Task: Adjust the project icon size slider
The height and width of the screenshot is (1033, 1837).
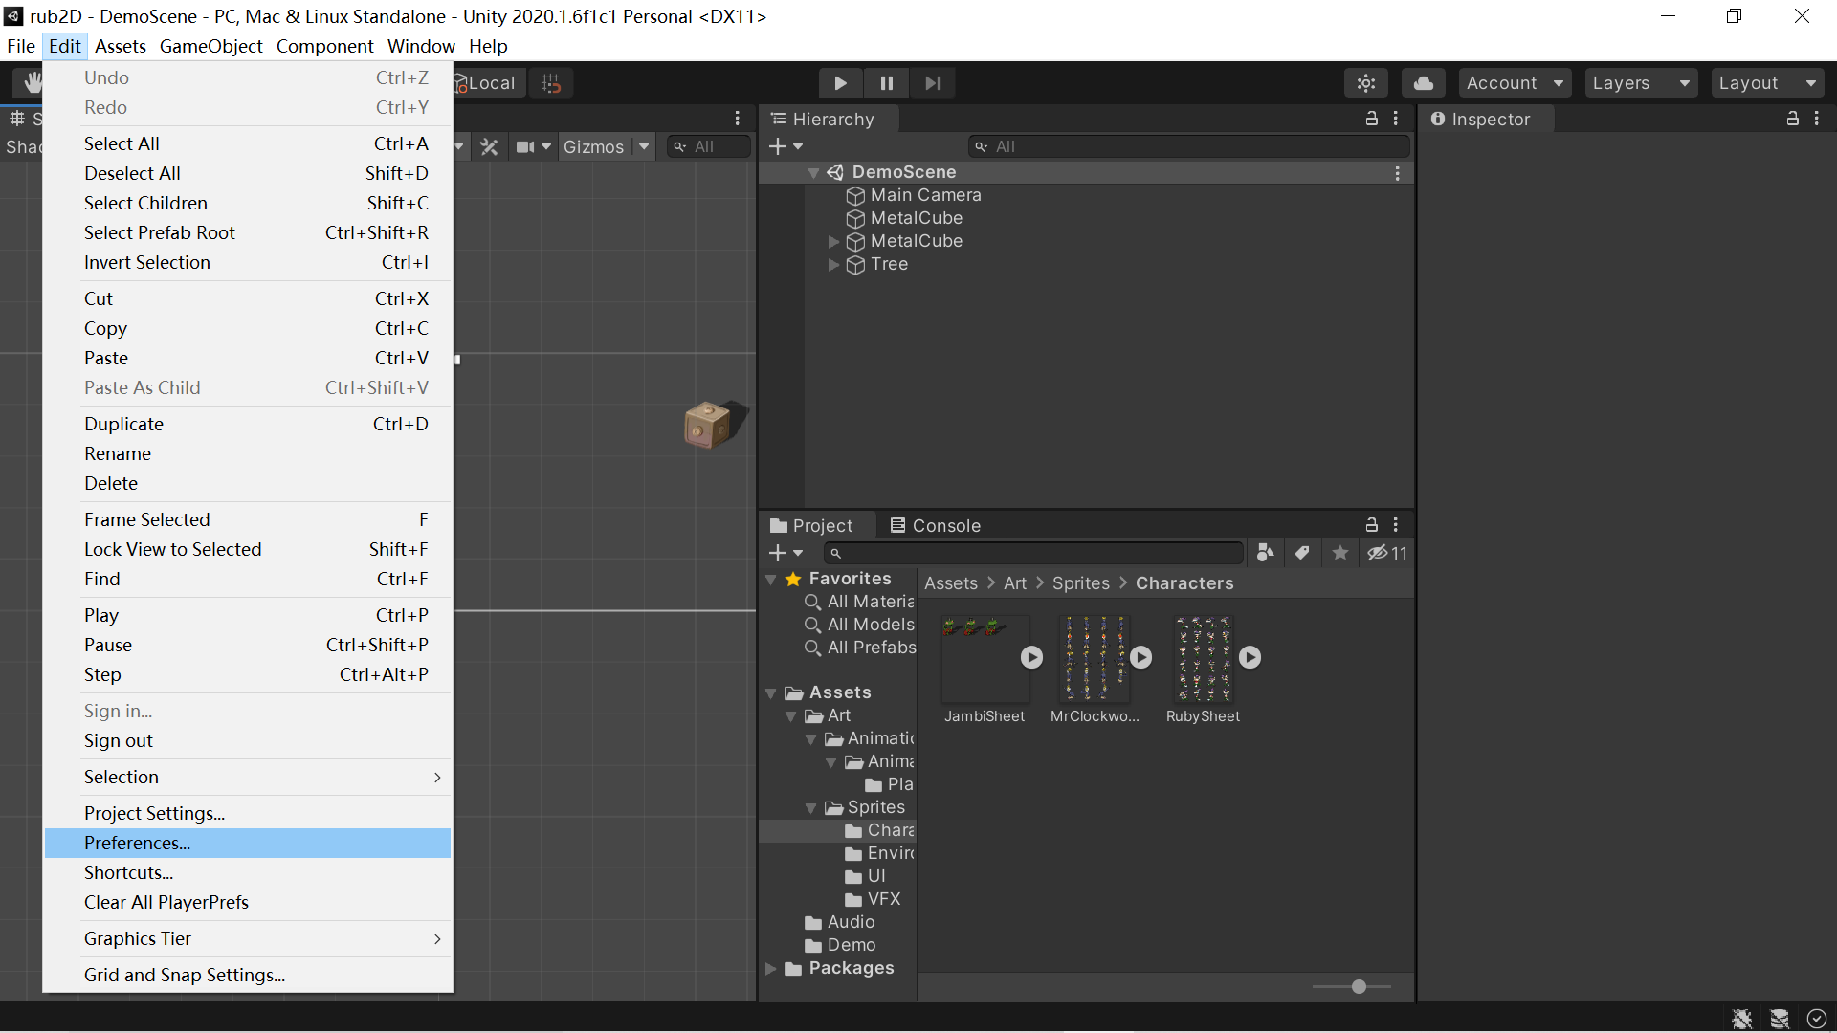Action: coord(1358,986)
